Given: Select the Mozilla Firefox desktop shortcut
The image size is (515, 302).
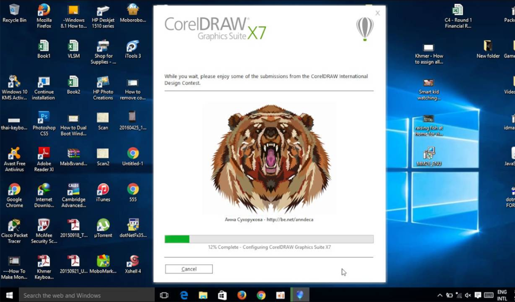Looking at the screenshot, I should [x=44, y=17].
